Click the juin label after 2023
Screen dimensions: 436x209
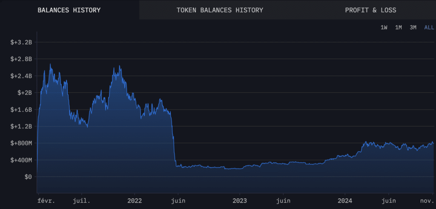point(283,200)
